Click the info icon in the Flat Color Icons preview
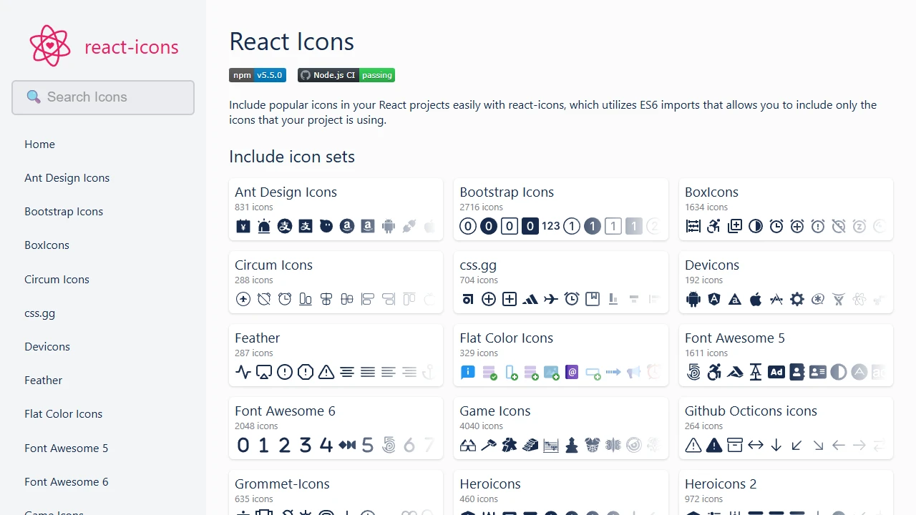Viewport: 916px width, 515px height. [x=467, y=372]
